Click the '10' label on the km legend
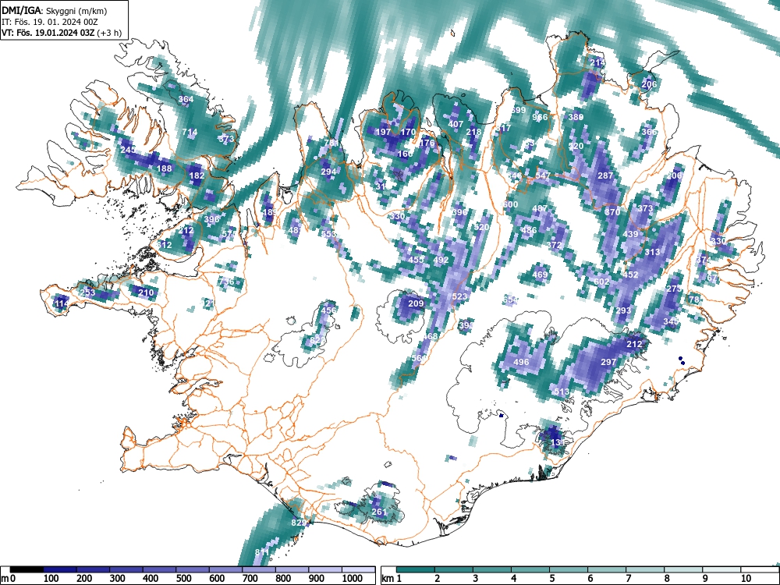780x585 pixels. pyautogui.click(x=746, y=579)
